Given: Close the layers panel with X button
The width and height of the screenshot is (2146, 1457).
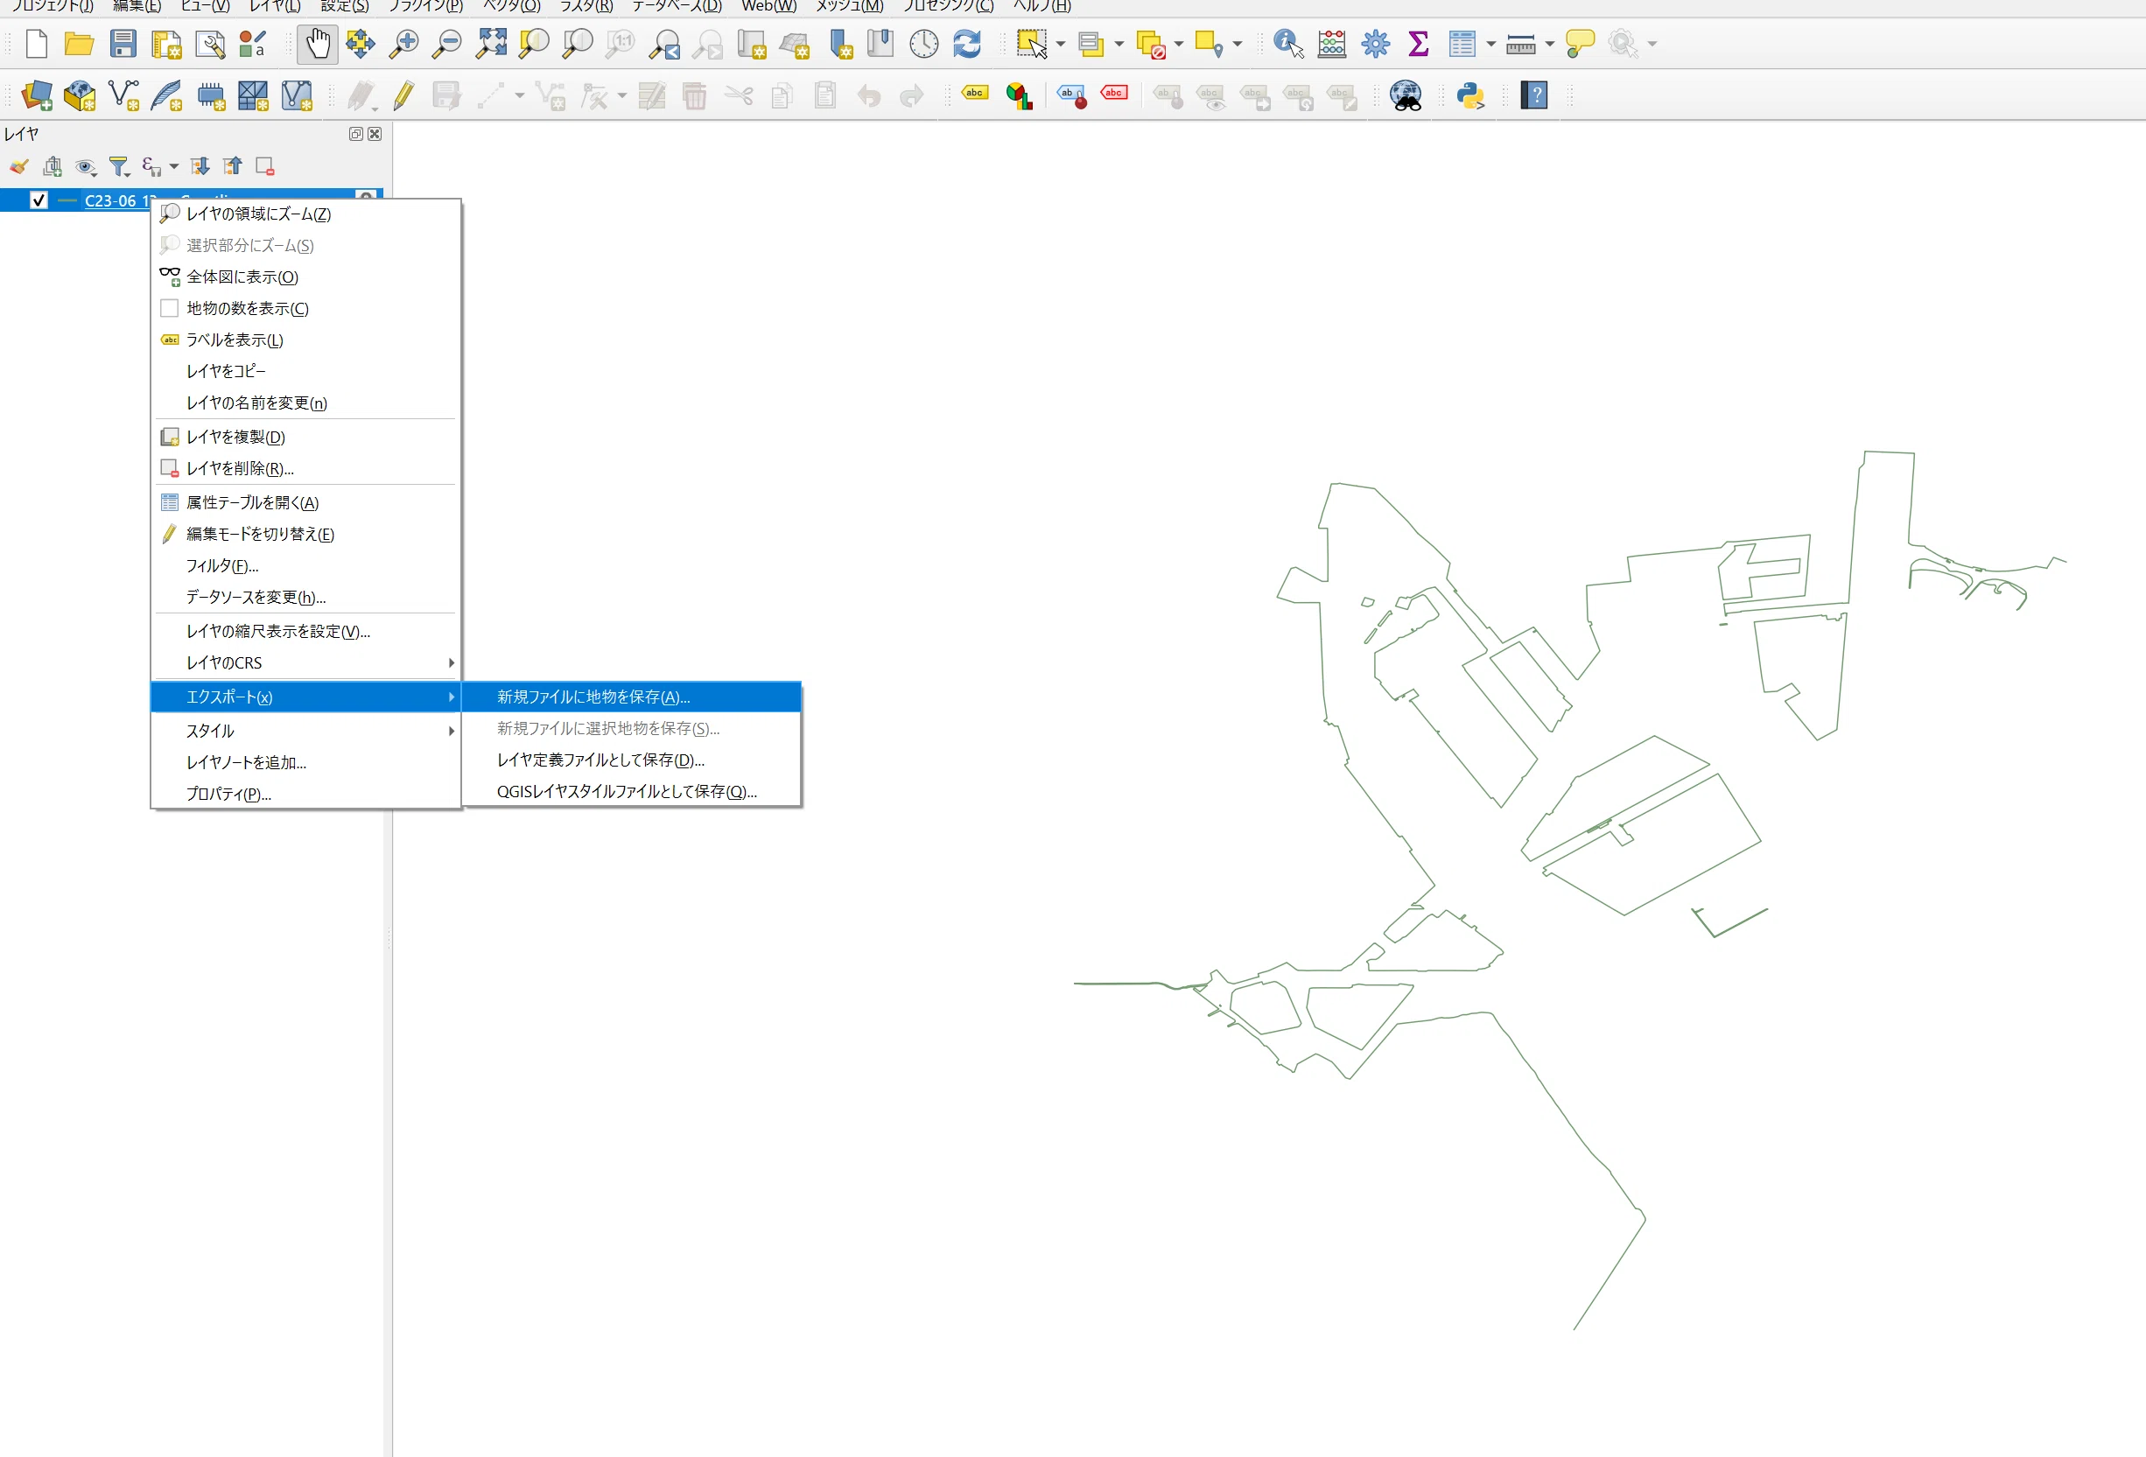Looking at the screenshot, I should [x=374, y=134].
